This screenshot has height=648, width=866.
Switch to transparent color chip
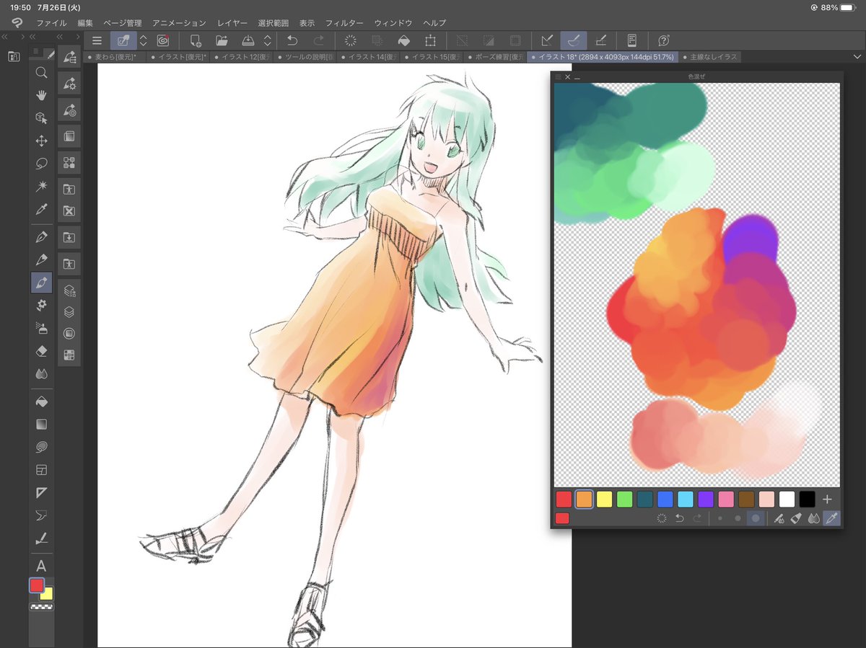[x=42, y=607]
